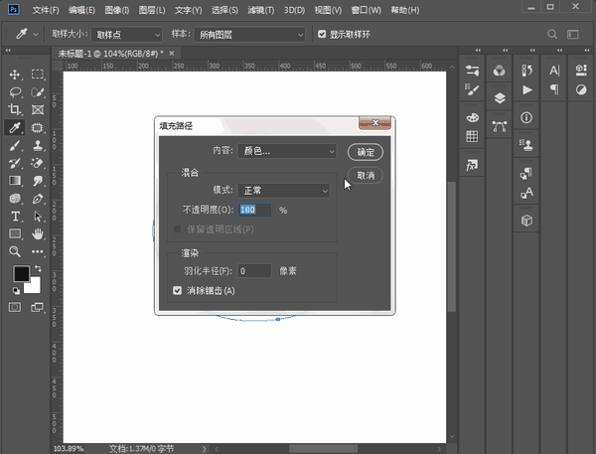The image size is (596, 454).
Task: Open the 3D cube panel icon
Action: click(x=526, y=221)
